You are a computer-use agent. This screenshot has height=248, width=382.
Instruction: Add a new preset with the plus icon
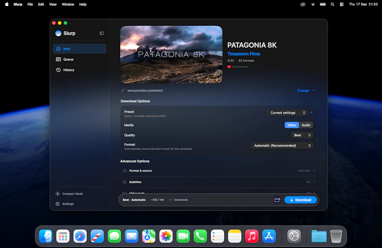pyautogui.click(x=311, y=112)
